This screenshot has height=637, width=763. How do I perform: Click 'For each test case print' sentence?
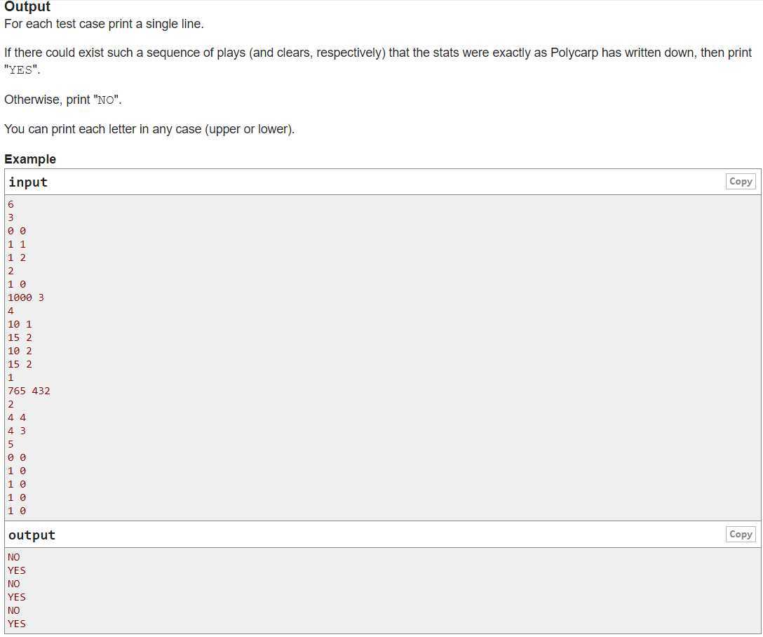click(104, 24)
